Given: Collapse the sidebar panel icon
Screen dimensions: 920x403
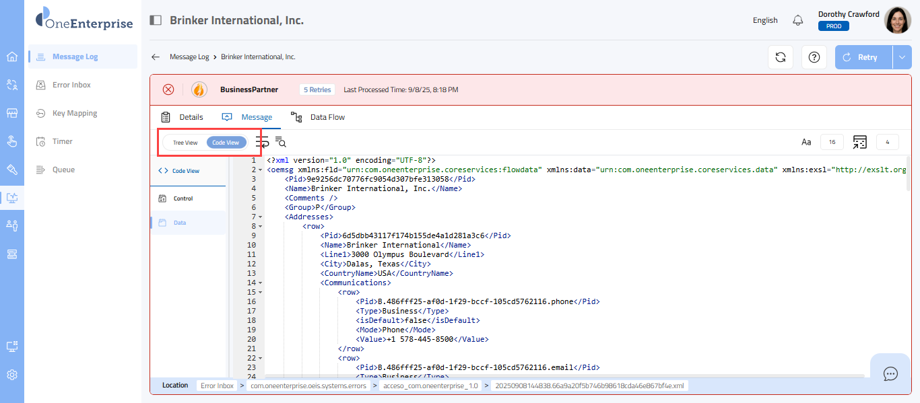Looking at the screenshot, I should click(156, 20).
